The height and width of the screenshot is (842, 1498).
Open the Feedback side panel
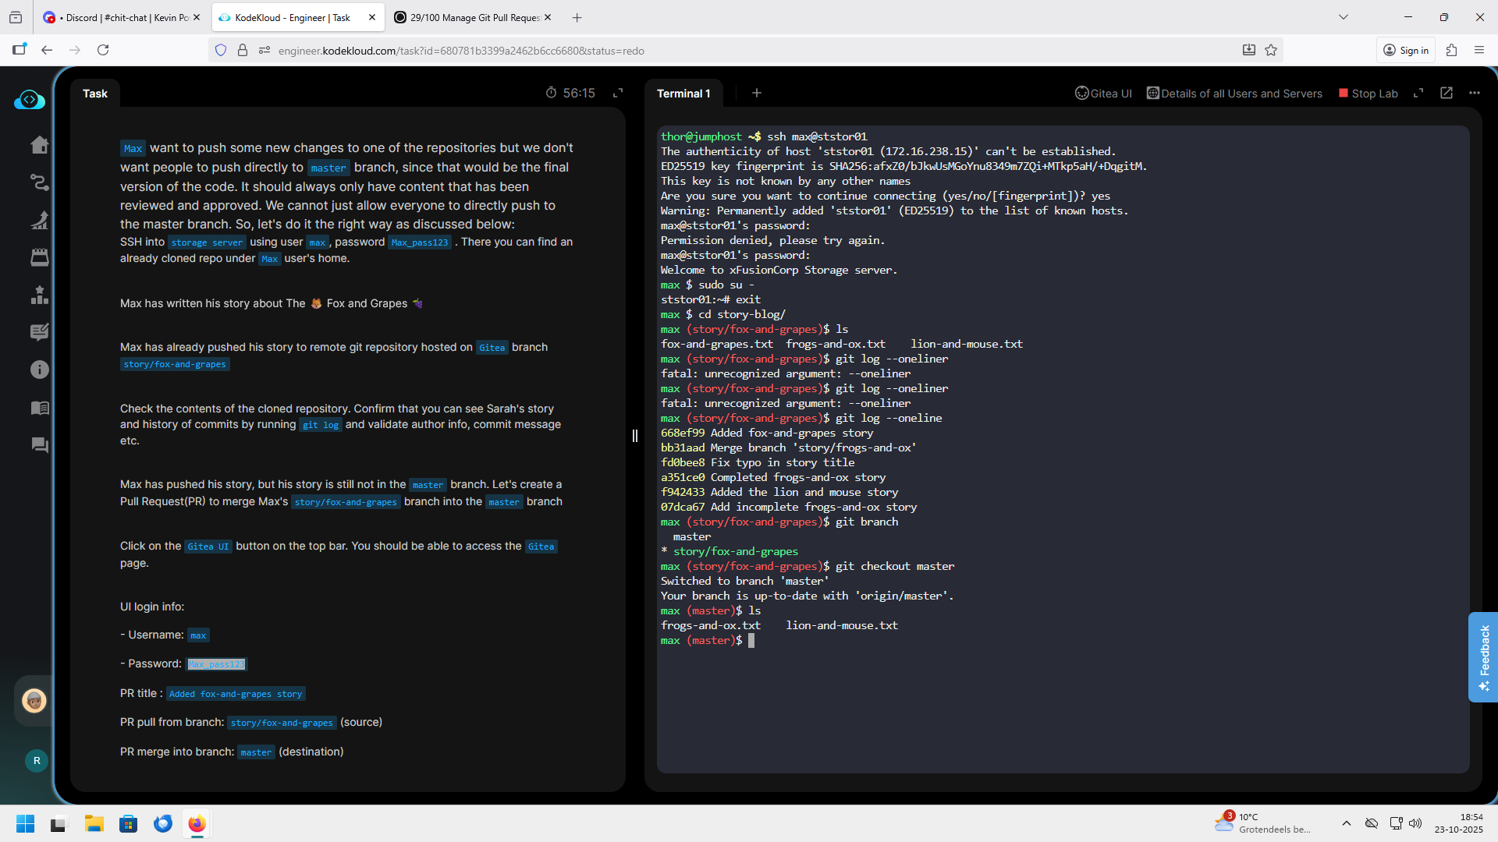coord(1483,656)
